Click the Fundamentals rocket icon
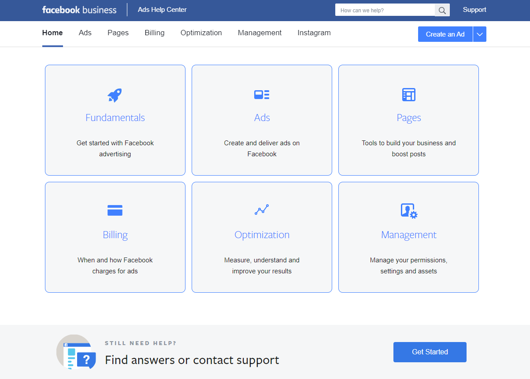 click(115, 95)
